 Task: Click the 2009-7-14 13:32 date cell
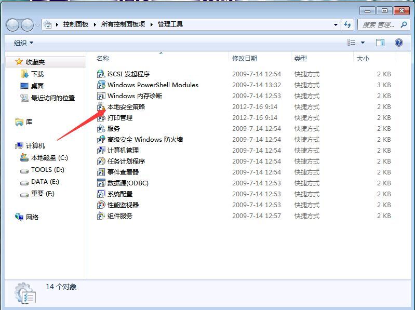(257, 85)
